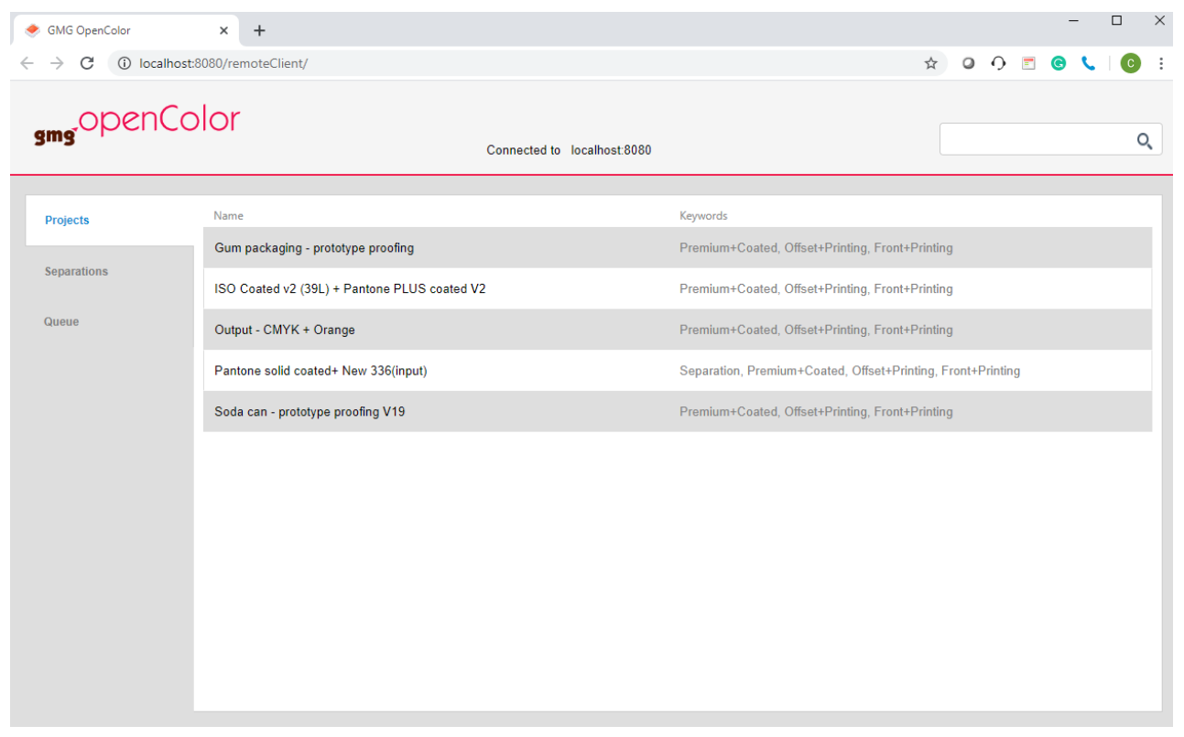
Task: Click the calendar-style extension icon
Action: 1028,63
